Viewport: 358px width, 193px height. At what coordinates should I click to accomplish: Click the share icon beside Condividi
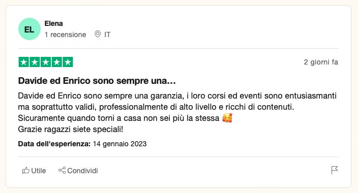point(62,170)
